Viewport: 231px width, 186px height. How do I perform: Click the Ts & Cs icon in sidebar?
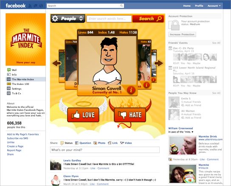click(x=9, y=93)
